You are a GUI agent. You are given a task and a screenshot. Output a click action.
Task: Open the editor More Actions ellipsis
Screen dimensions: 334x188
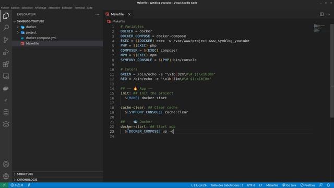(328, 14)
